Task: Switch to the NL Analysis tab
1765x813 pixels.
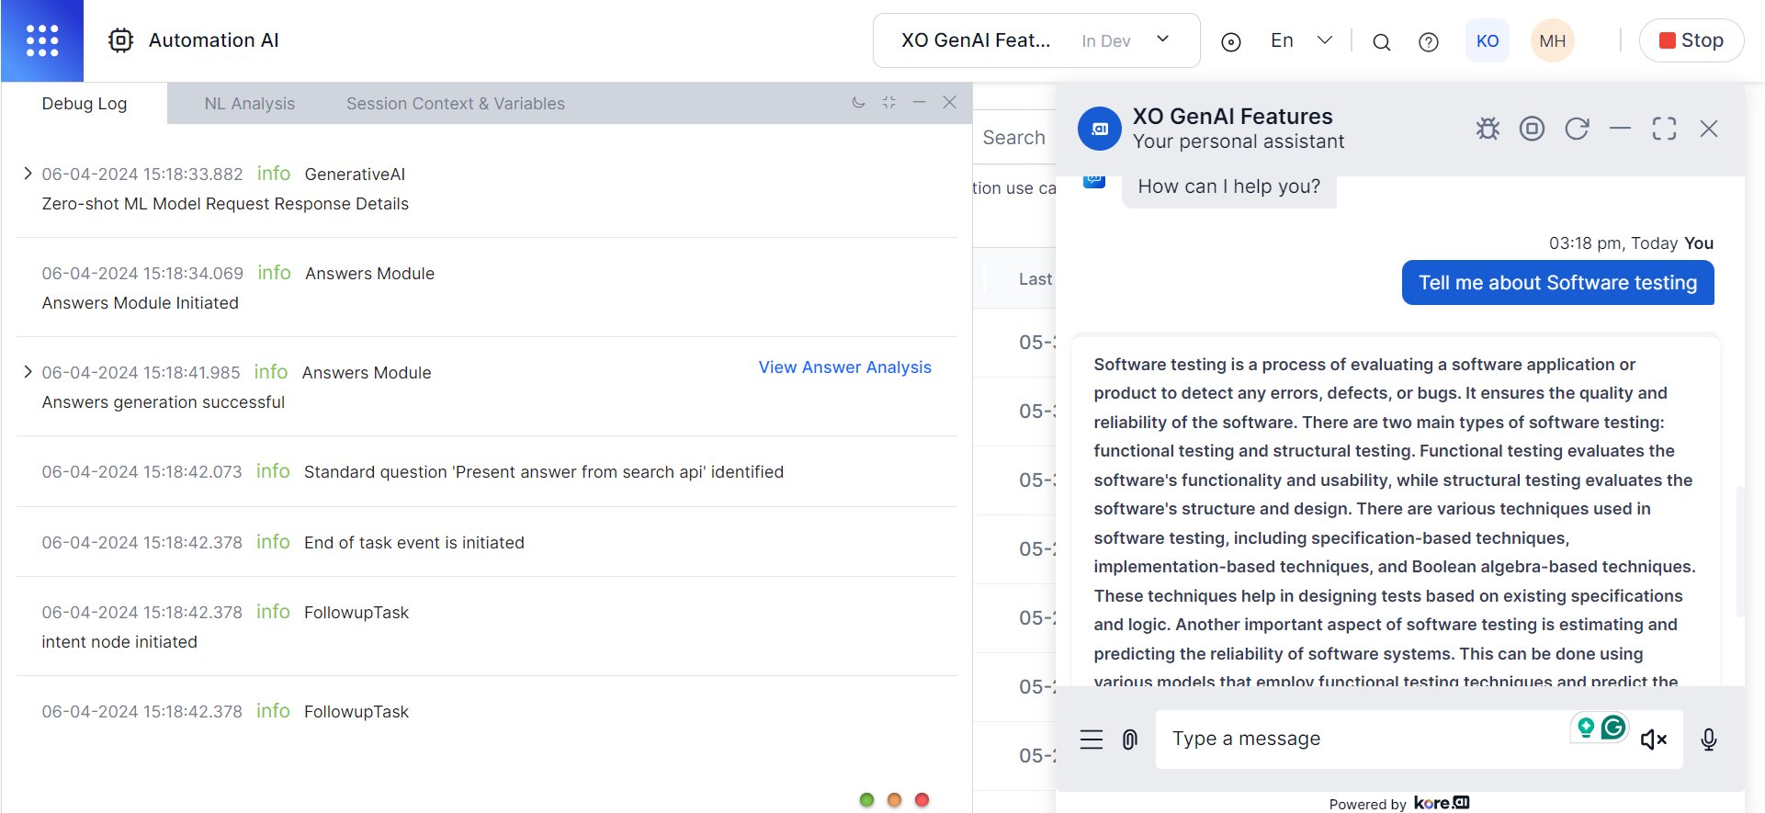Action: click(x=250, y=104)
